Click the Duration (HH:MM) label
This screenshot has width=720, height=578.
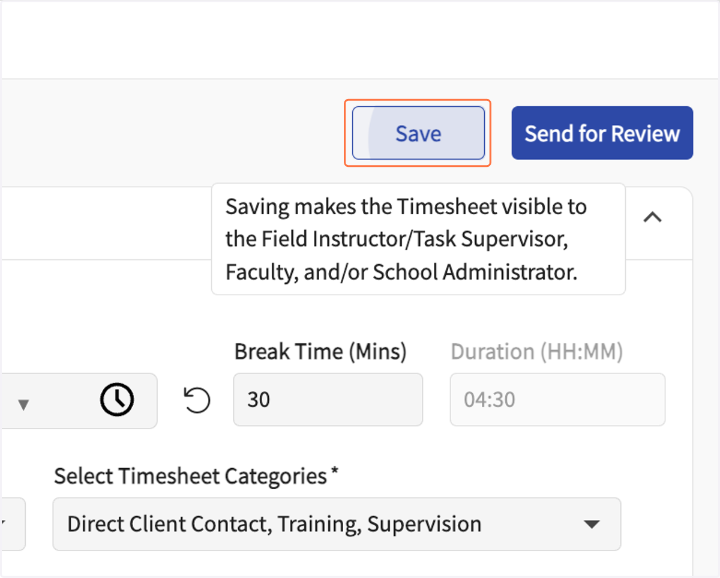[537, 352]
